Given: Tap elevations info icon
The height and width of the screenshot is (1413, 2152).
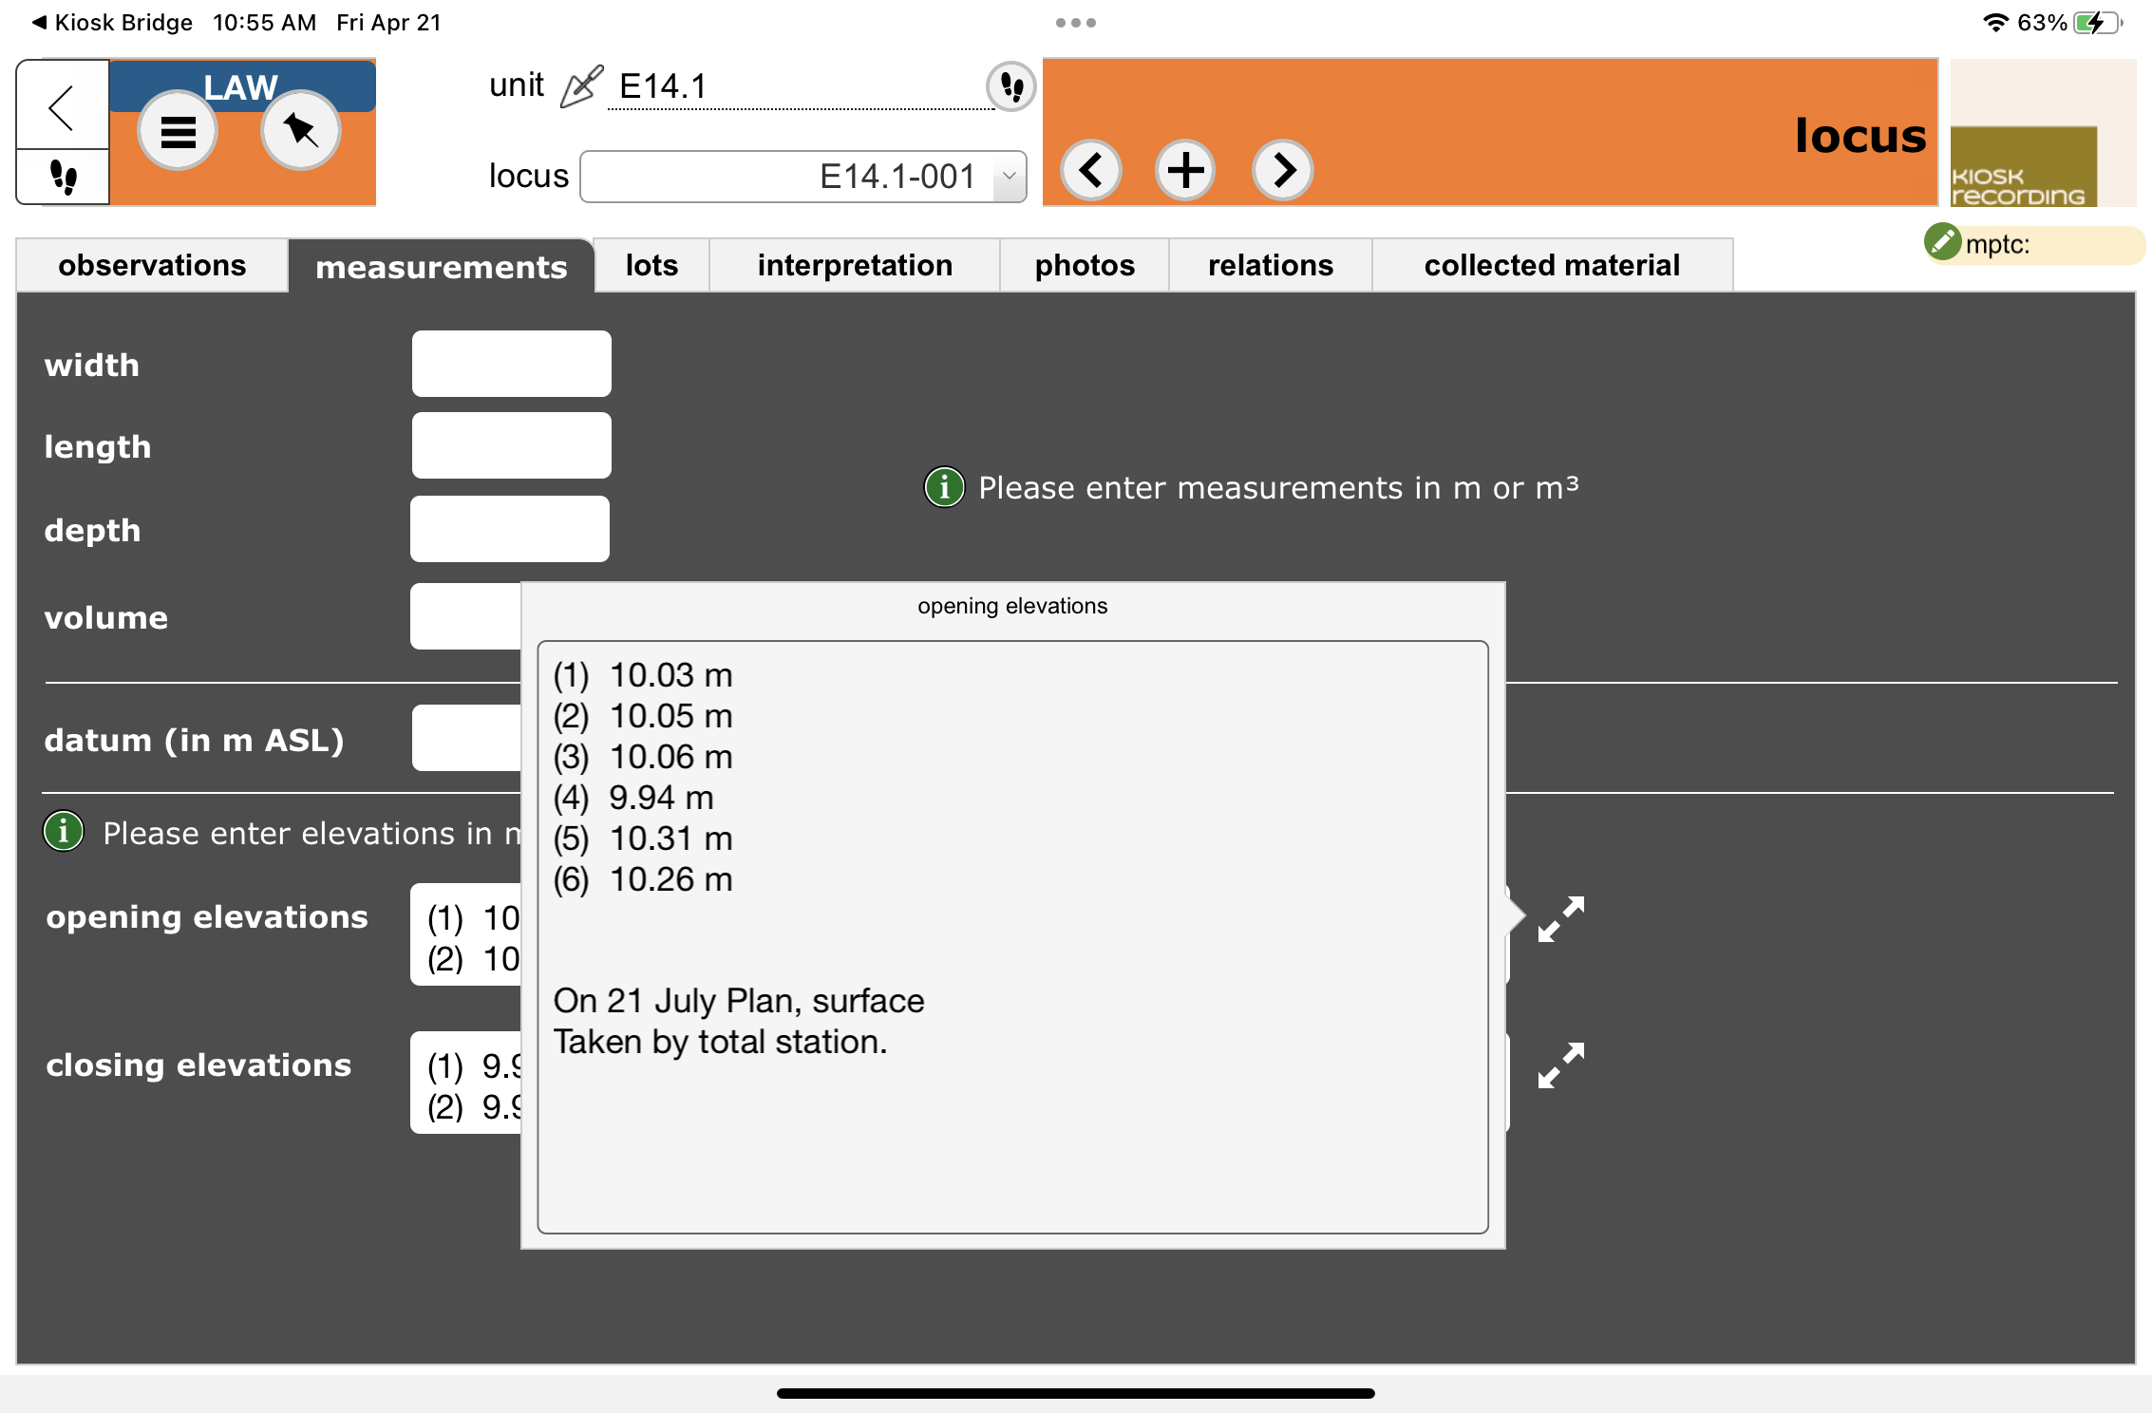Looking at the screenshot, I should click(x=64, y=832).
